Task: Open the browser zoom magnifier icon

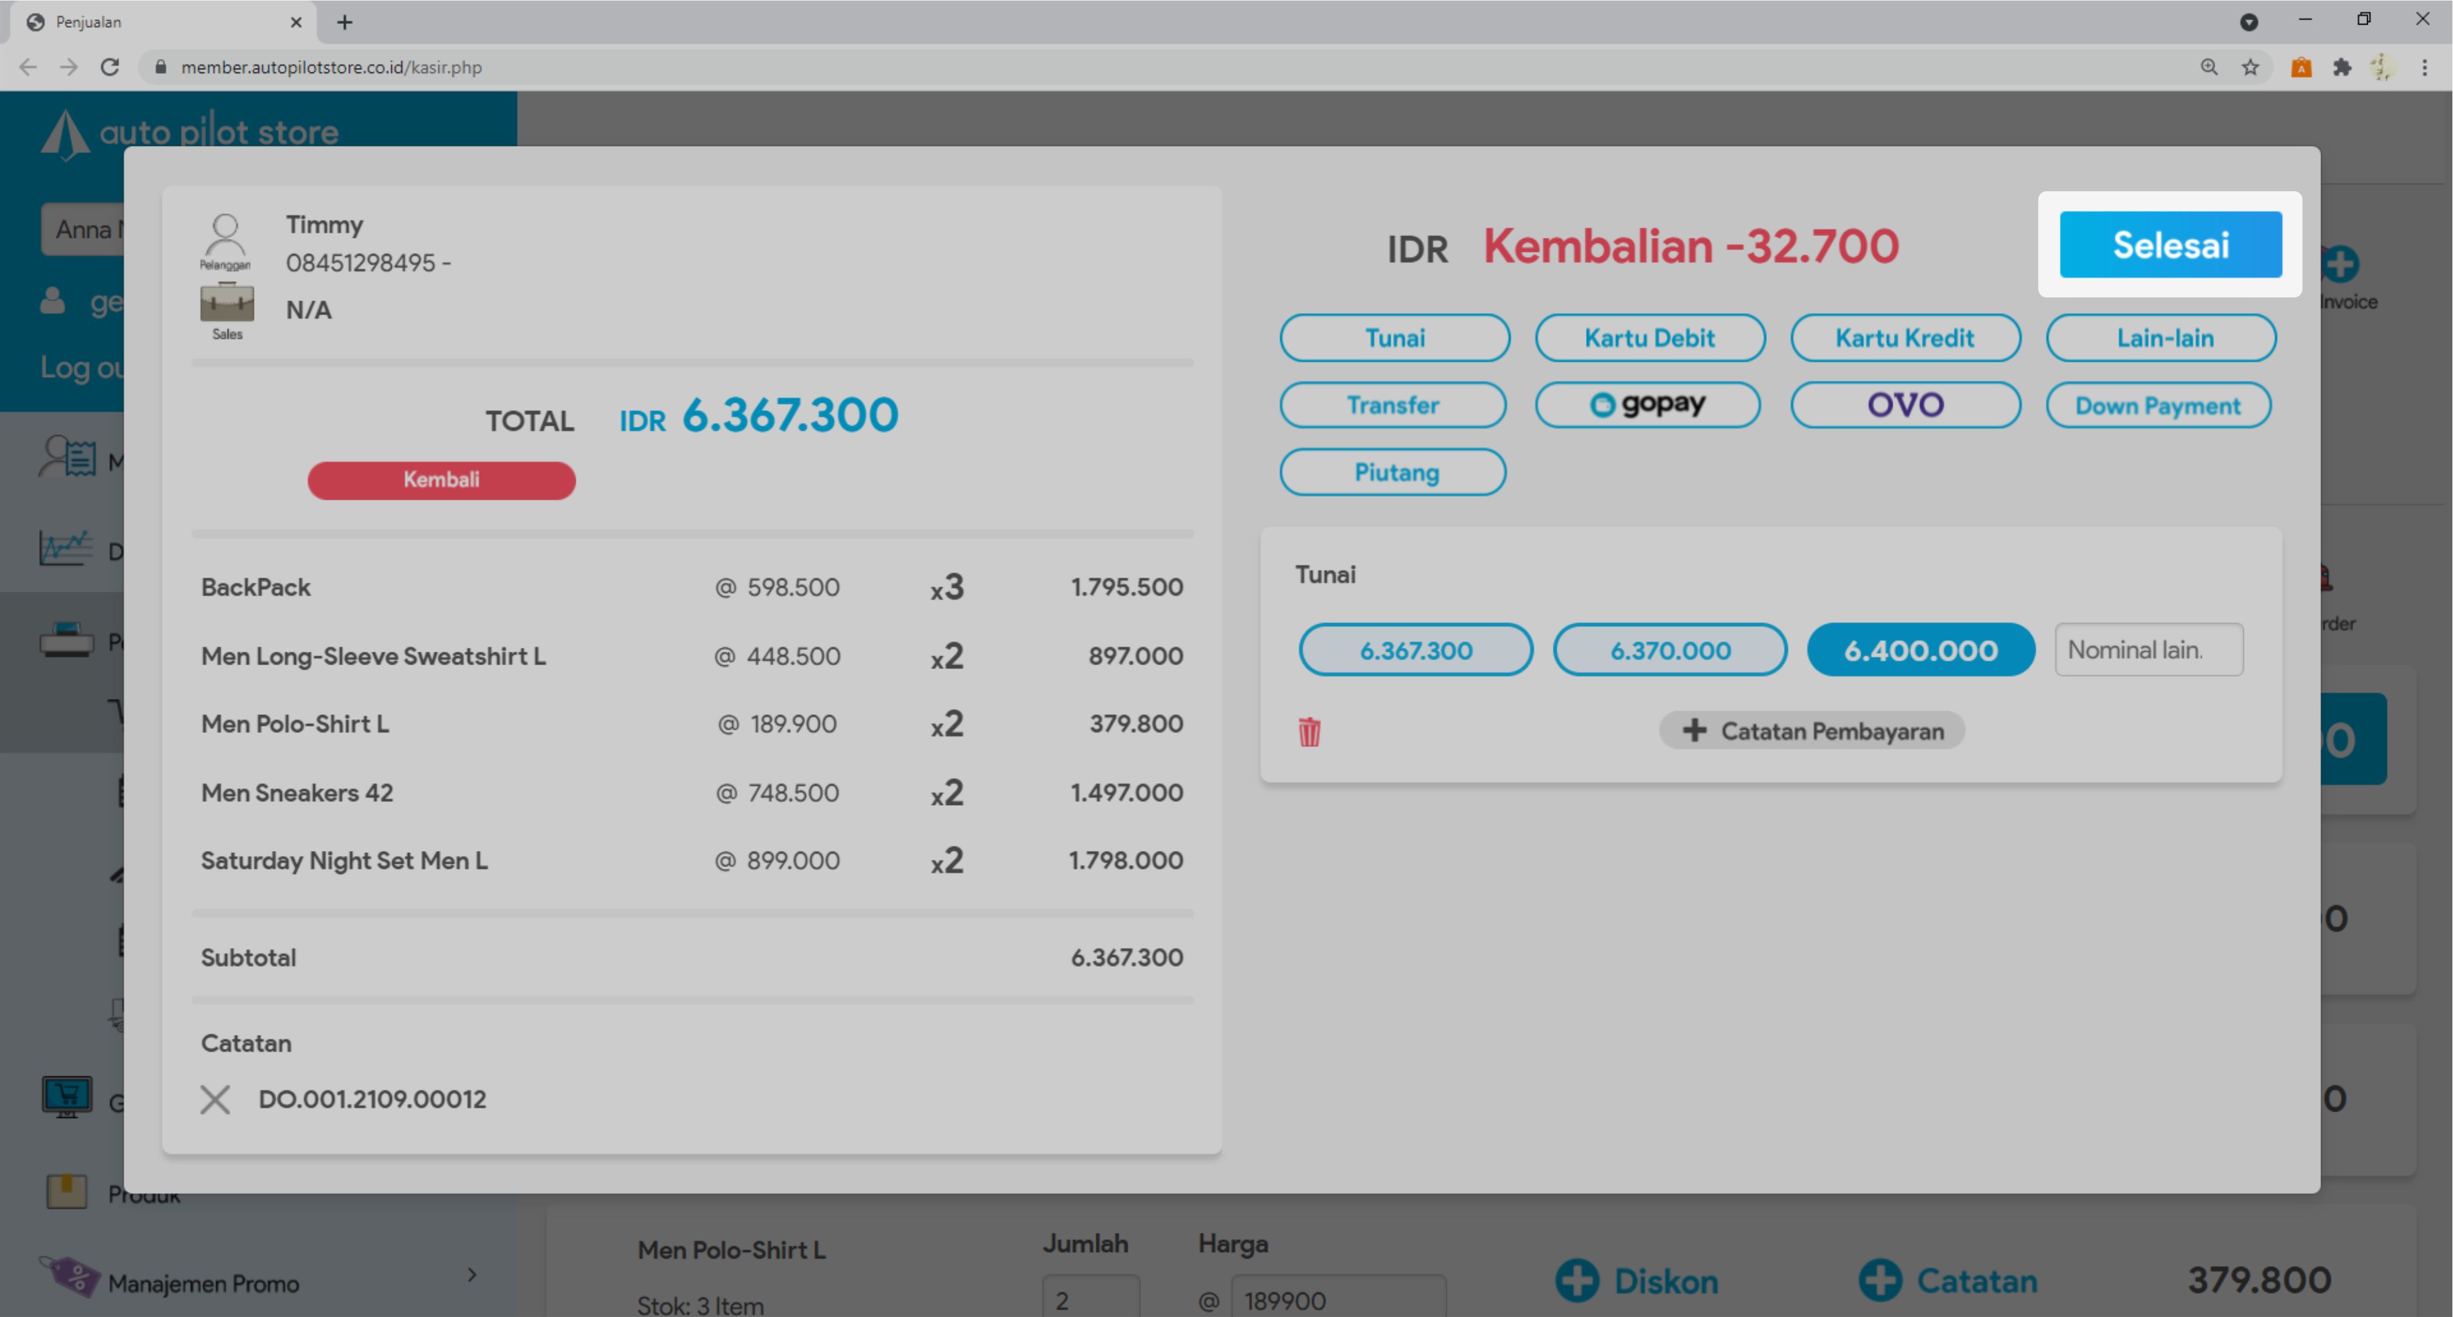Action: [x=2209, y=67]
